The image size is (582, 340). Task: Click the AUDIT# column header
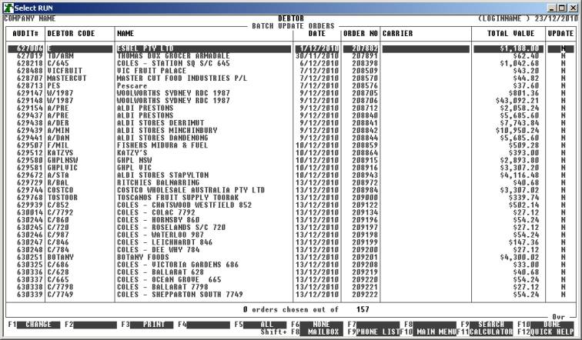(x=25, y=33)
